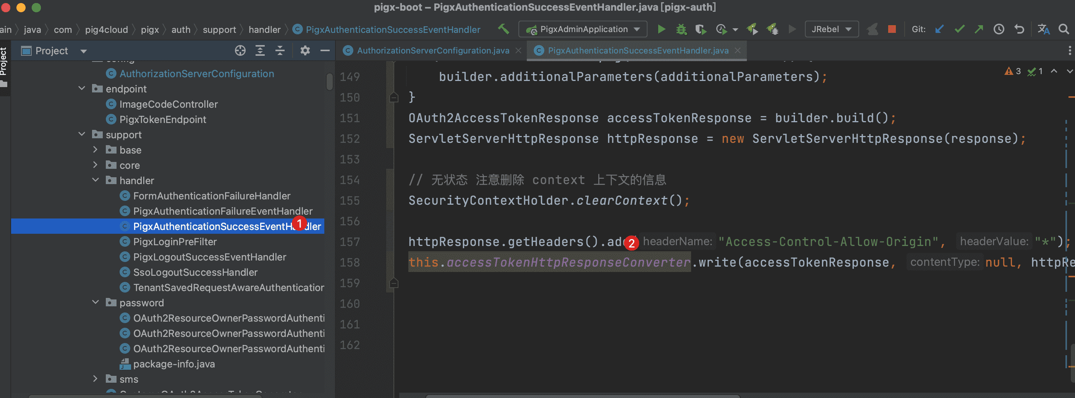The image size is (1075, 398).
Task: Expand all in the Project panel
Action: point(260,51)
